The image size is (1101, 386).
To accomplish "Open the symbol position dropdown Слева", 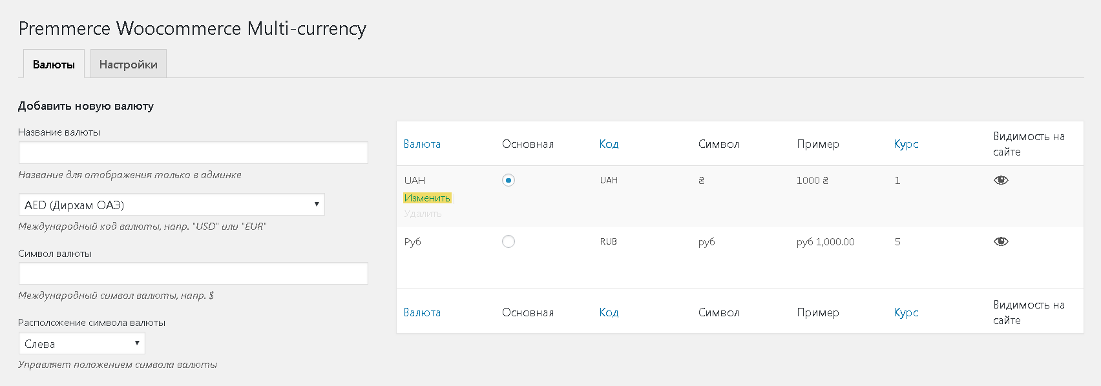I will pos(82,343).
